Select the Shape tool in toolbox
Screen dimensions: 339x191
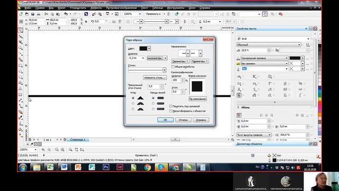pyautogui.click(x=21, y=36)
